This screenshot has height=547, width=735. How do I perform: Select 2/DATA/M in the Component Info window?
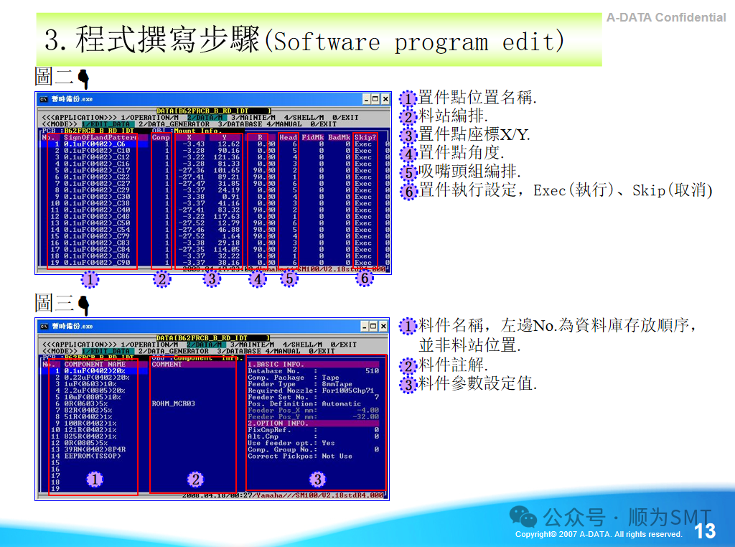206,345
